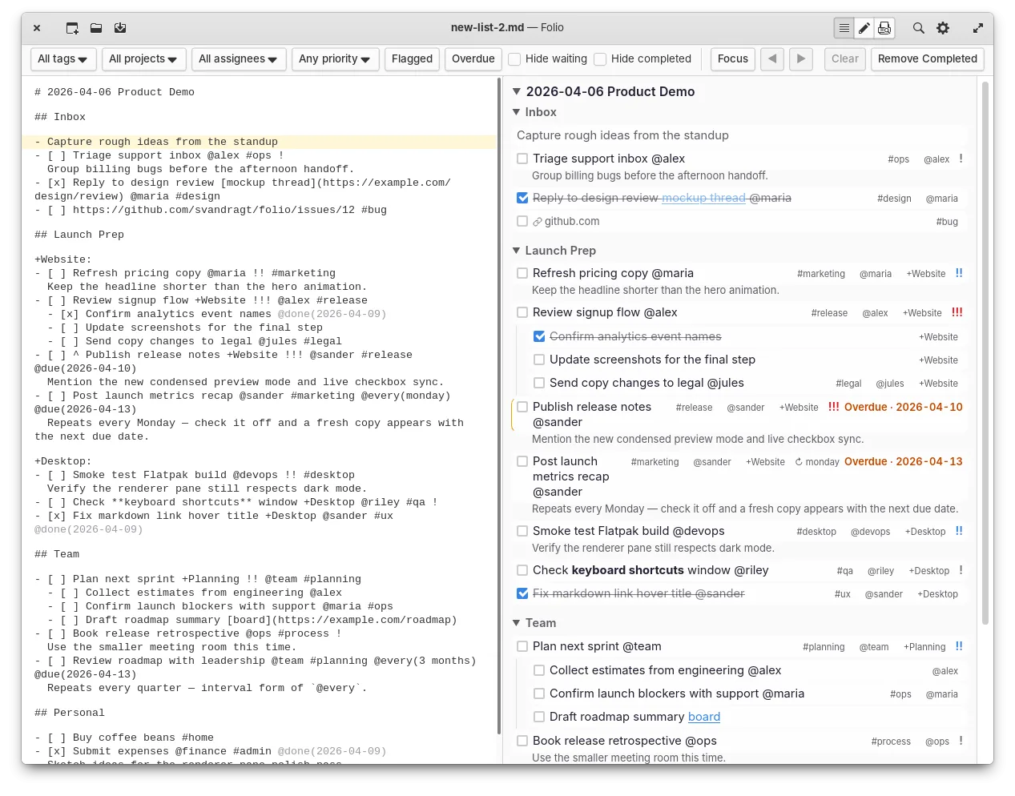Collapse the Inbox section
The height and width of the screenshot is (796, 1015).
(x=517, y=112)
